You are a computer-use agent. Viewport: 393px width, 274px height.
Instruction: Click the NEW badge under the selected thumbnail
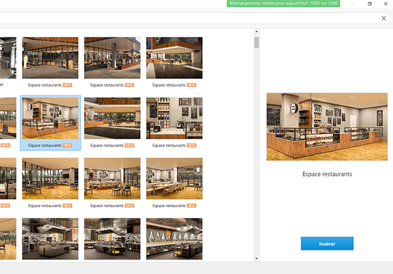[x=67, y=145]
